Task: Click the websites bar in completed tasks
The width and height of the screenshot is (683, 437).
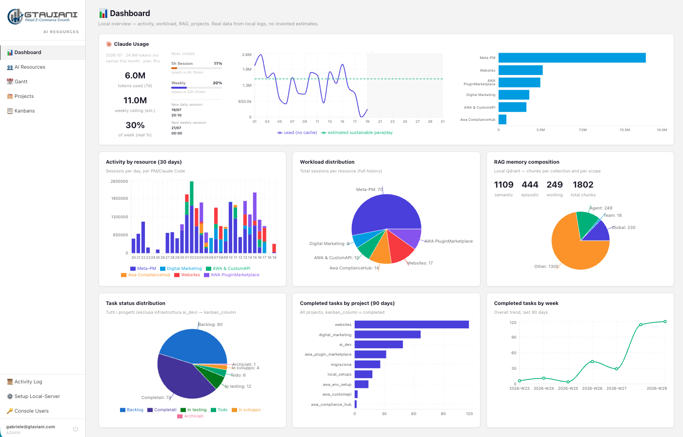Action: click(412, 324)
